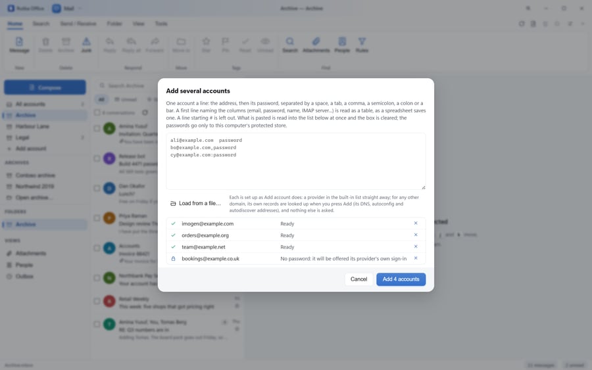Check the Retail Weekly message checkbox
The height and width of the screenshot is (370, 592).
pyautogui.click(x=97, y=301)
